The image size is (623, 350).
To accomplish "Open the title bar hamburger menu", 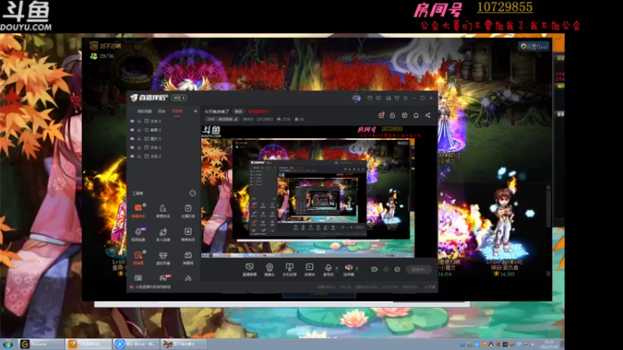I will pyautogui.click(x=405, y=98).
